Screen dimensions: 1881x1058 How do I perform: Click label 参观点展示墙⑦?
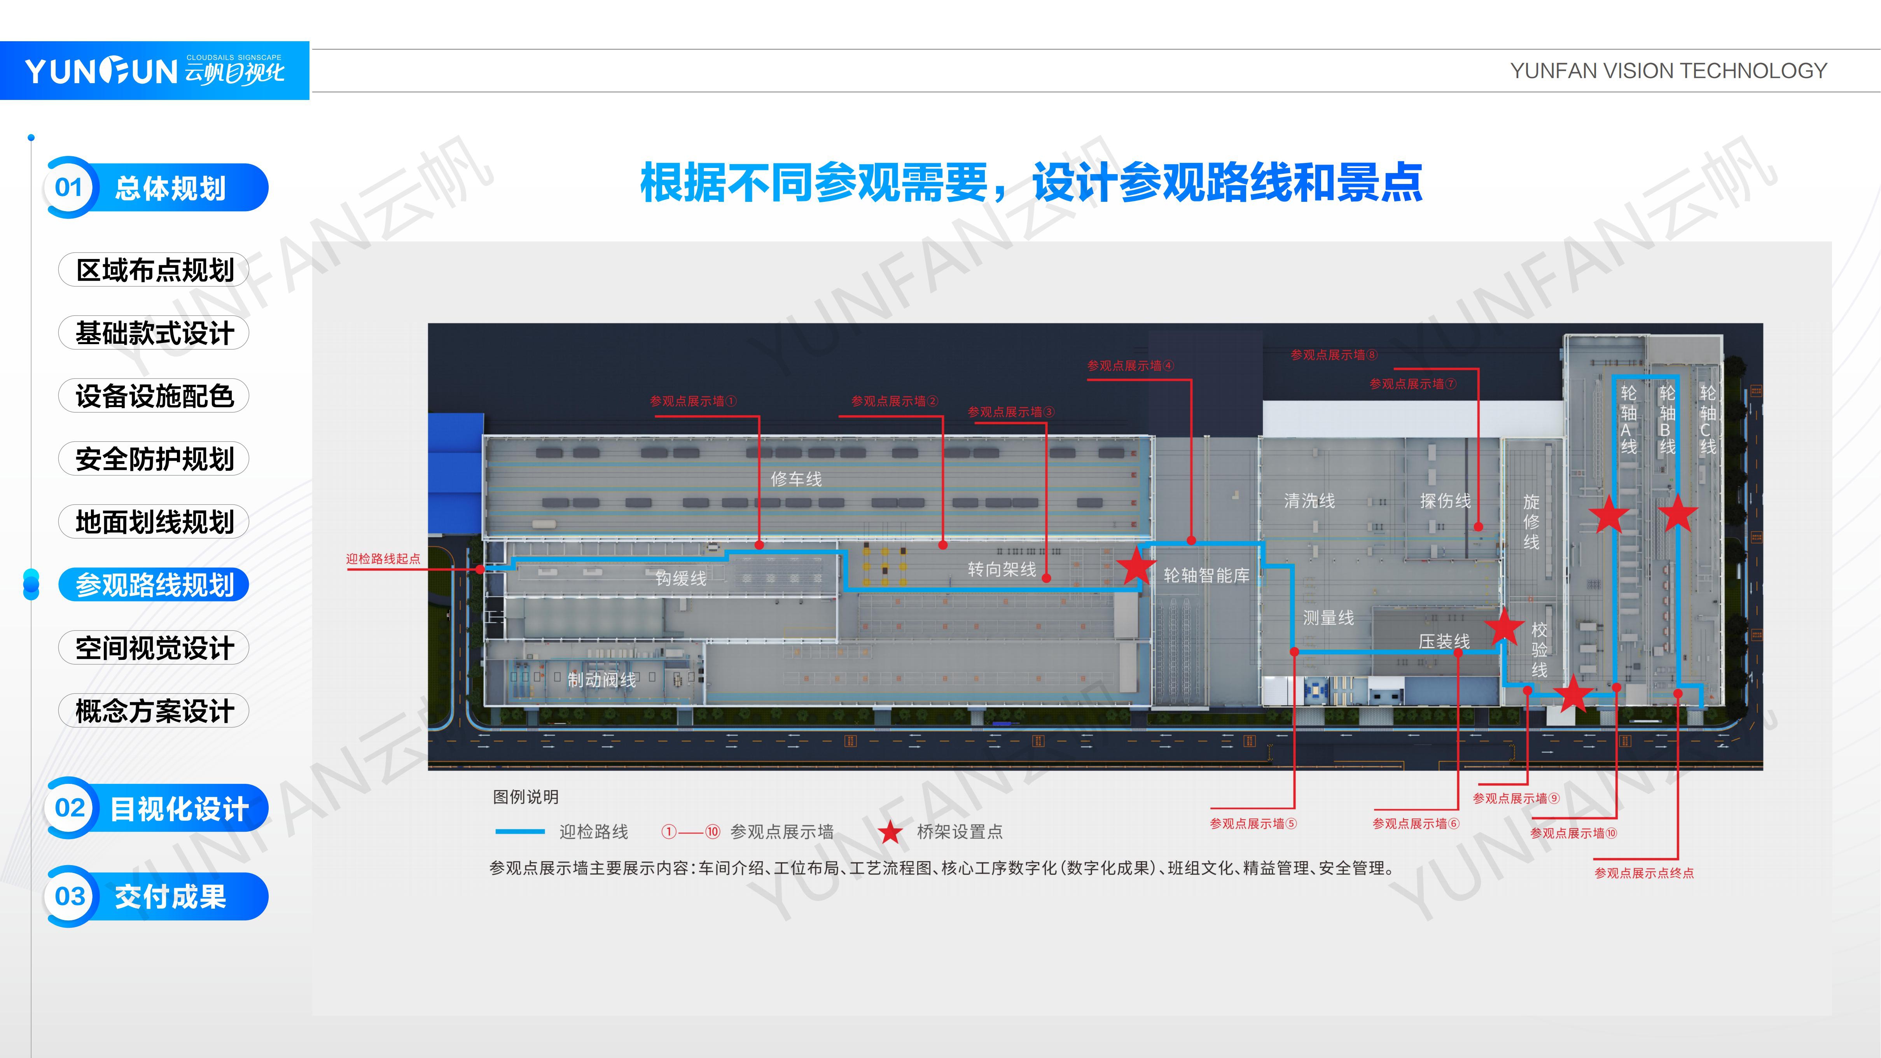[x=1413, y=383]
